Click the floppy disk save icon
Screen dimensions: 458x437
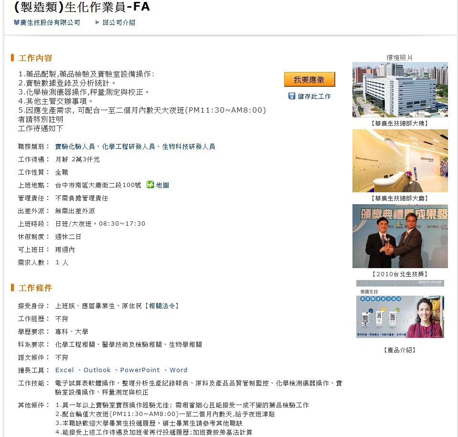[292, 96]
